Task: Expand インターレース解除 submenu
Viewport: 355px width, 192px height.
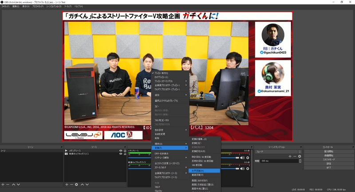Action: [170, 157]
